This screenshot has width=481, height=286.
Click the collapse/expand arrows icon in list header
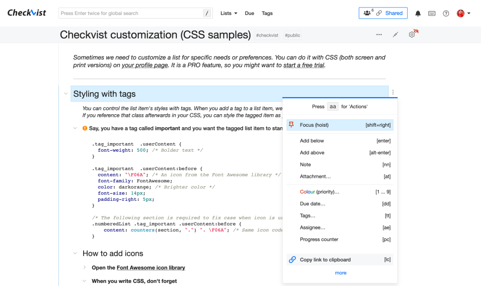pos(395,35)
